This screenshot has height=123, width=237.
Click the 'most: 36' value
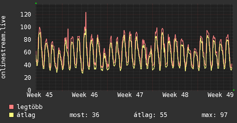pos(84,115)
